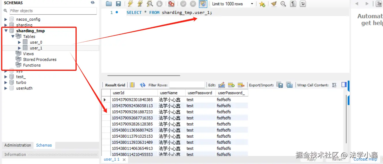Select the Views folder in sharding_tmp

click(28, 54)
